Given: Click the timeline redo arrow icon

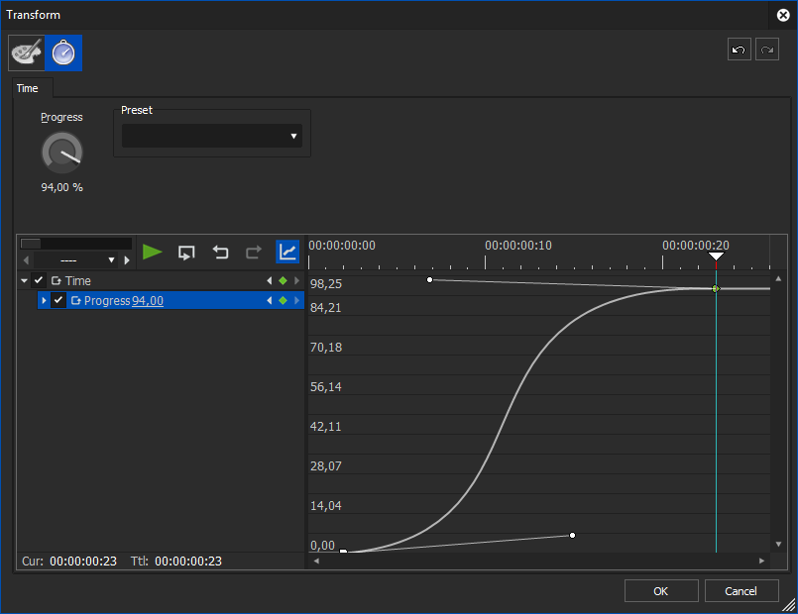Looking at the screenshot, I should coord(254,253).
